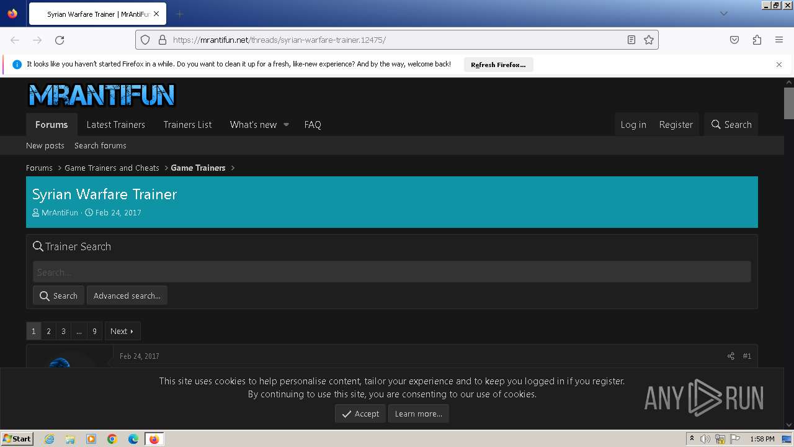Accept the cookie notice
794x447 pixels.
coord(360,413)
